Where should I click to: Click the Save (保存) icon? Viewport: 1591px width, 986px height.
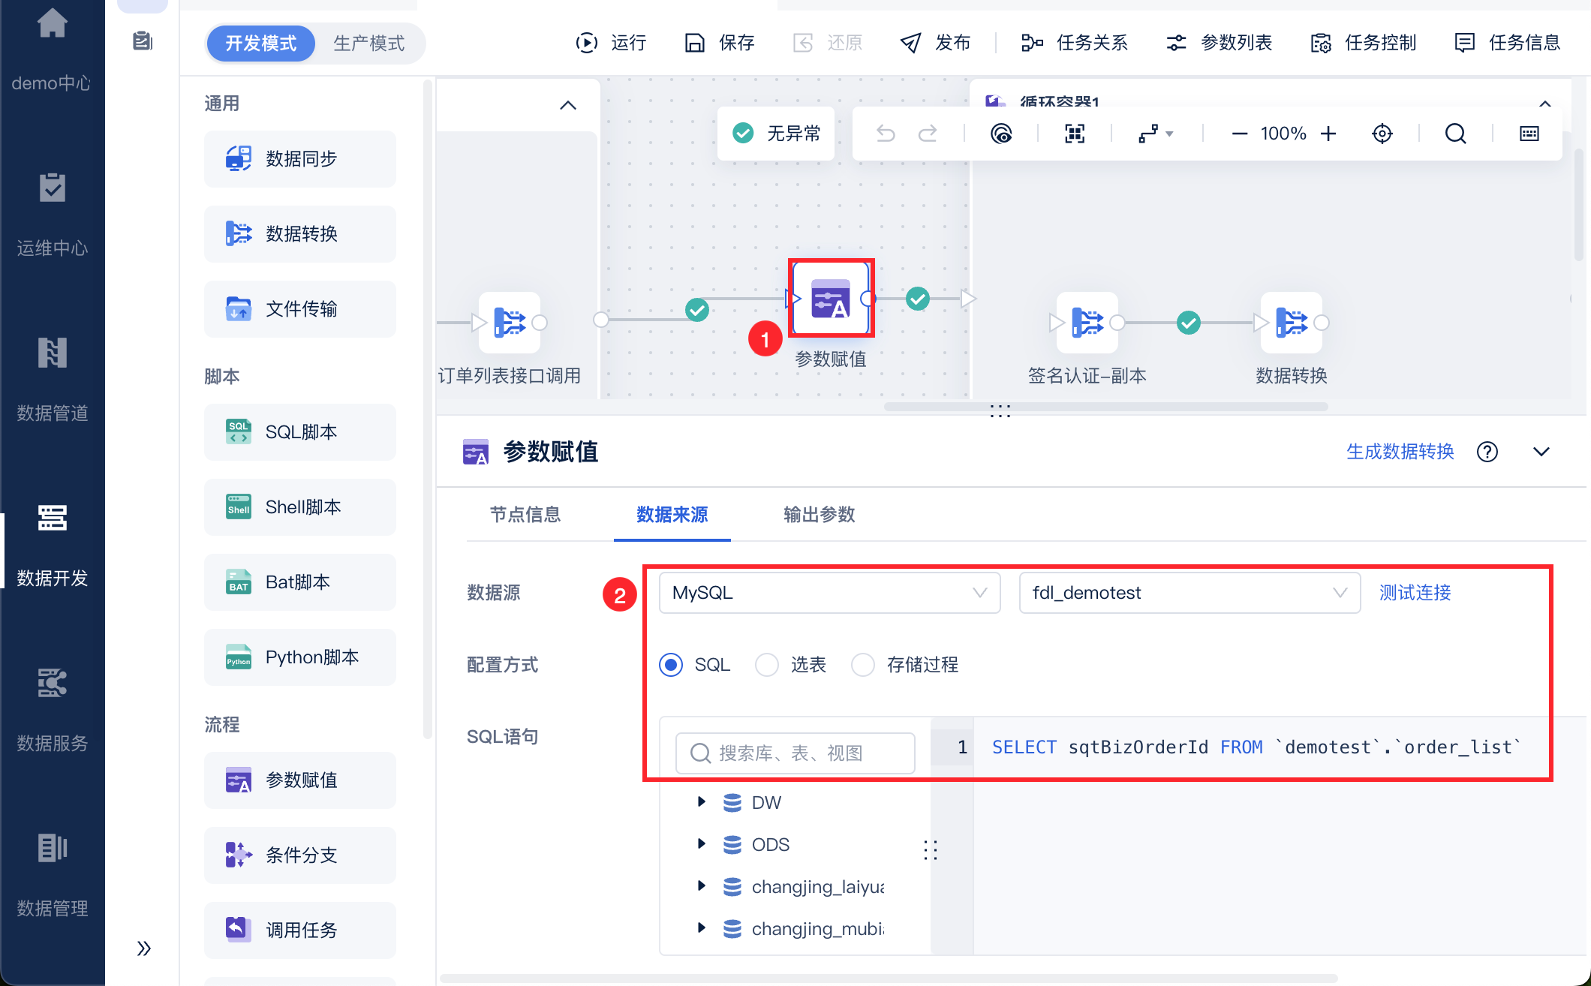point(695,43)
